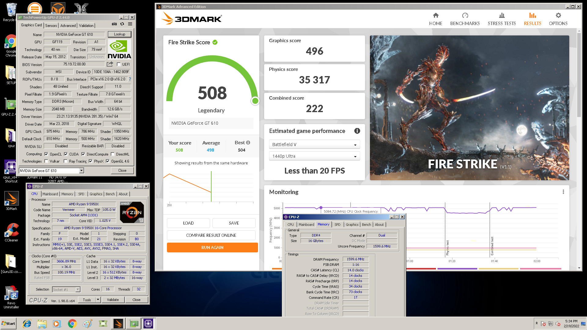This screenshot has width=587, height=330.
Task: Click 3DMark vertical scrollbar
Action: tap(579, 75)
